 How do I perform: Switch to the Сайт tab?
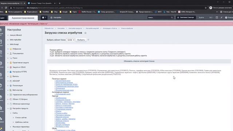3,18
